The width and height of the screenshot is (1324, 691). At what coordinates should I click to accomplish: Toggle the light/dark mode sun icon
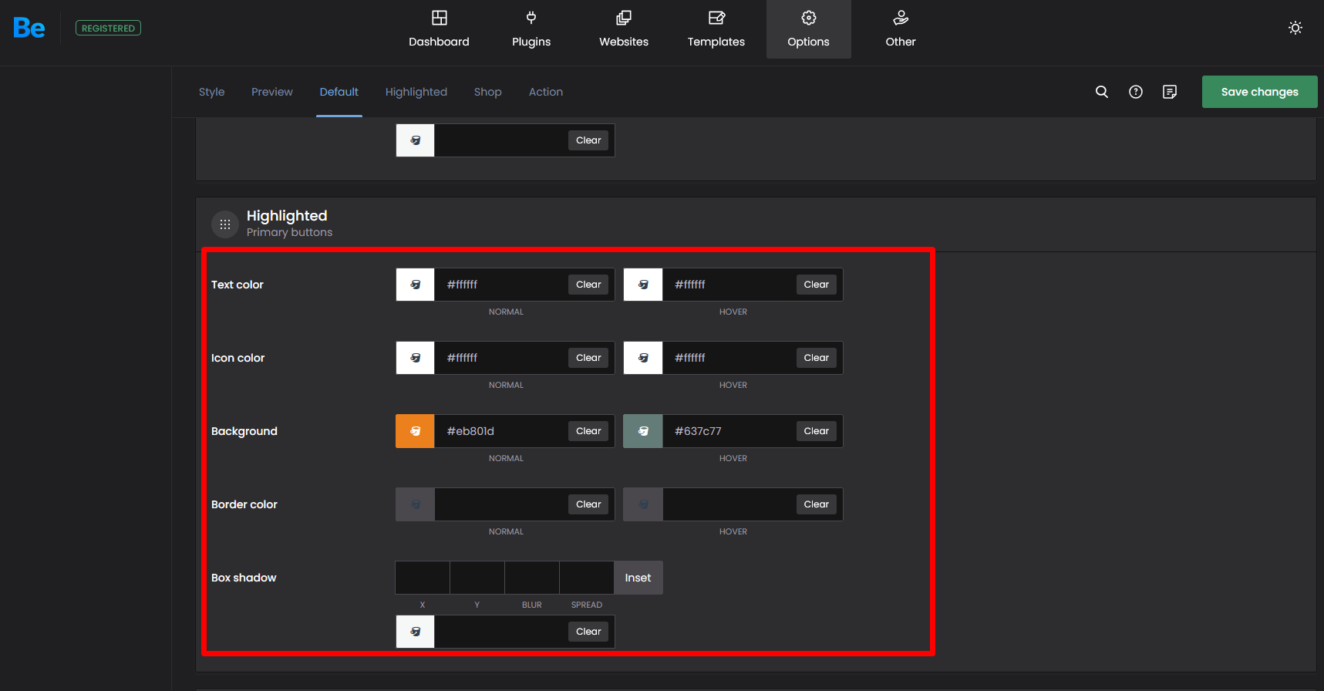1295,28
